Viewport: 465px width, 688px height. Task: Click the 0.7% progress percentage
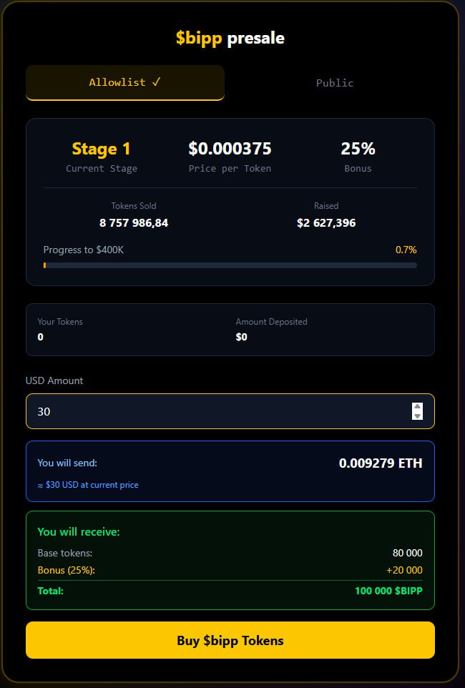pos(406,250)
